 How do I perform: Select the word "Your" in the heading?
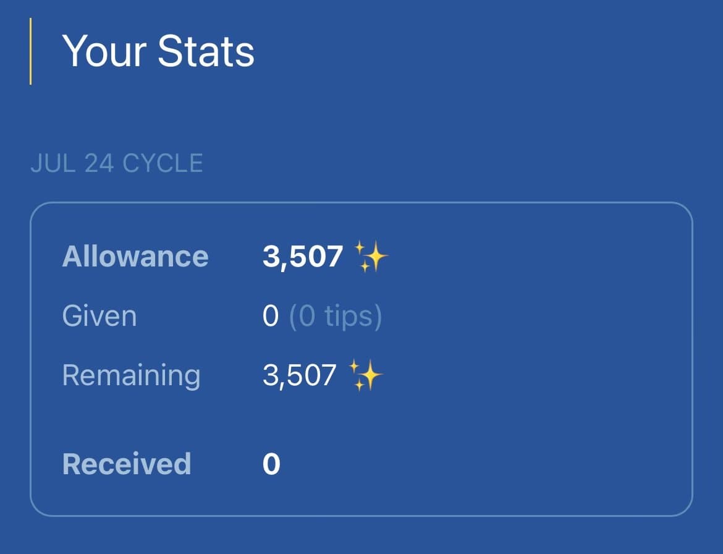pyautogui.click(x=104, y=51)
